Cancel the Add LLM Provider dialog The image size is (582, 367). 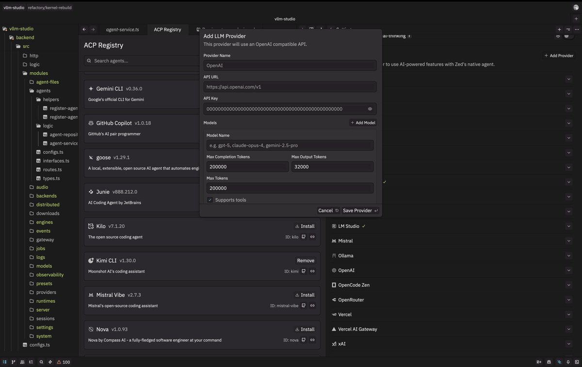pos(328,210)
